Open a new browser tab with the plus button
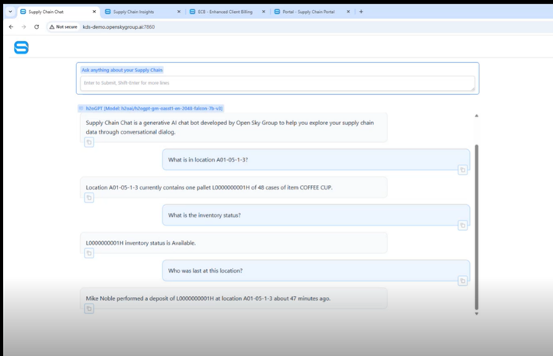Viewport: 553px width, 356px height. [x=361, y=12]
